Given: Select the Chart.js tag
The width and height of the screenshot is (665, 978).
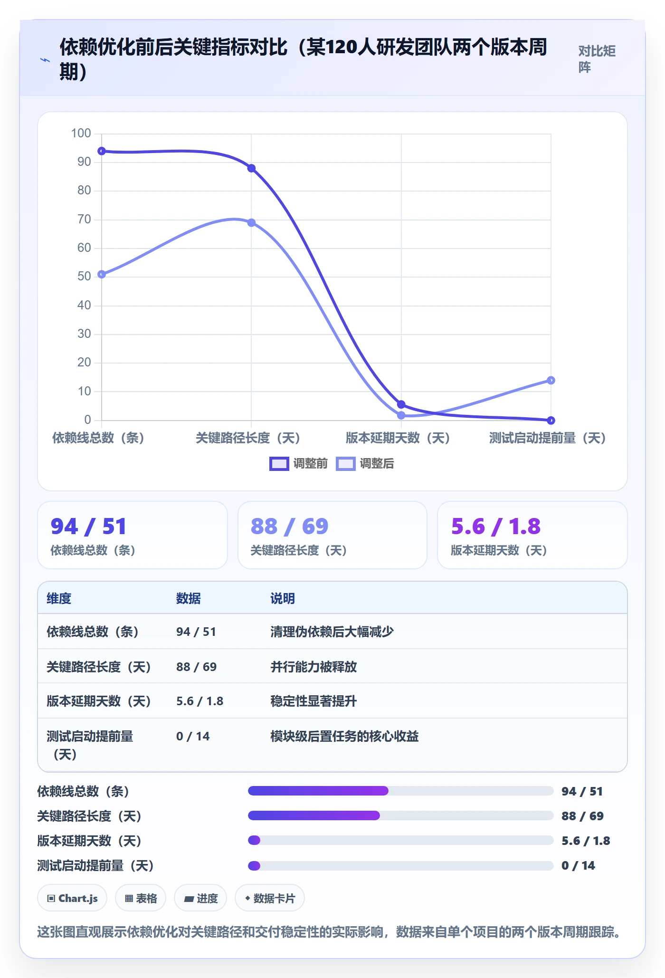Looking at the screenshot, I should click(x=72, y=898).
